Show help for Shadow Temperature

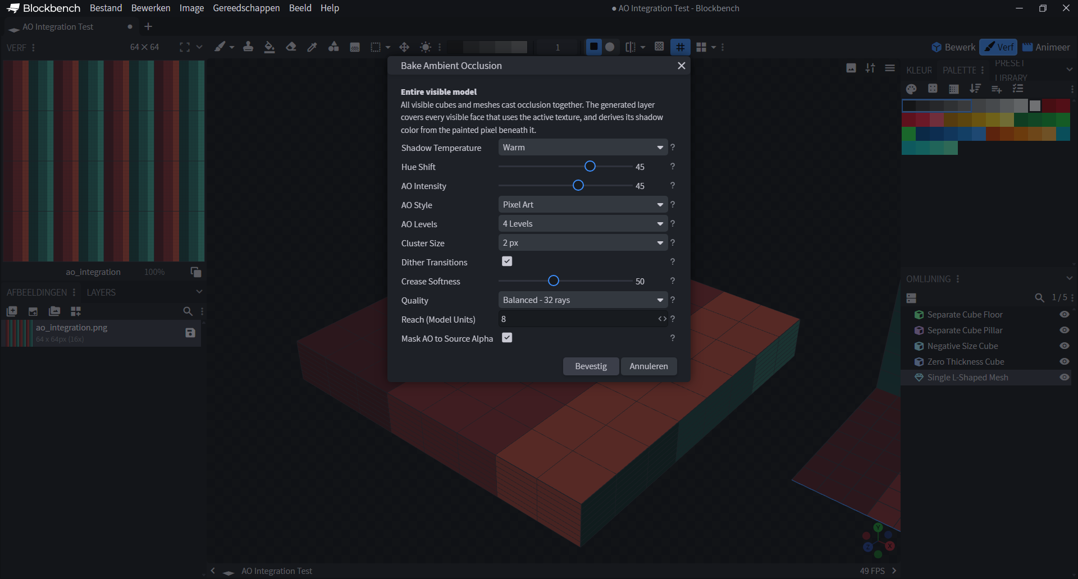673,148
